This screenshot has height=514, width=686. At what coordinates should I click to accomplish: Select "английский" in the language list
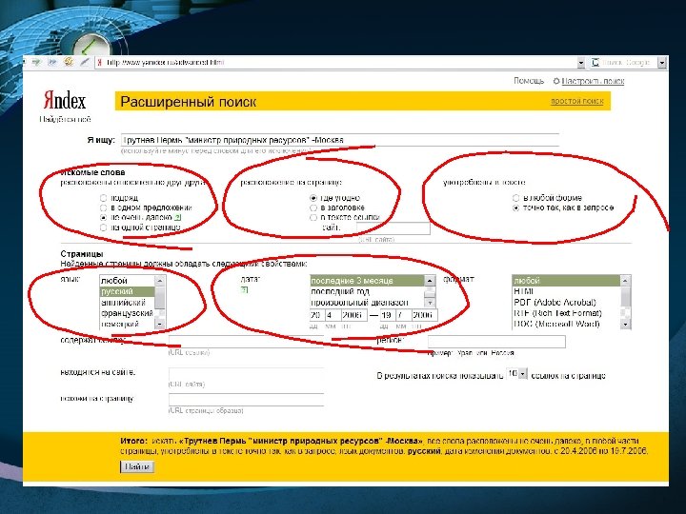(x=128, y=303)
